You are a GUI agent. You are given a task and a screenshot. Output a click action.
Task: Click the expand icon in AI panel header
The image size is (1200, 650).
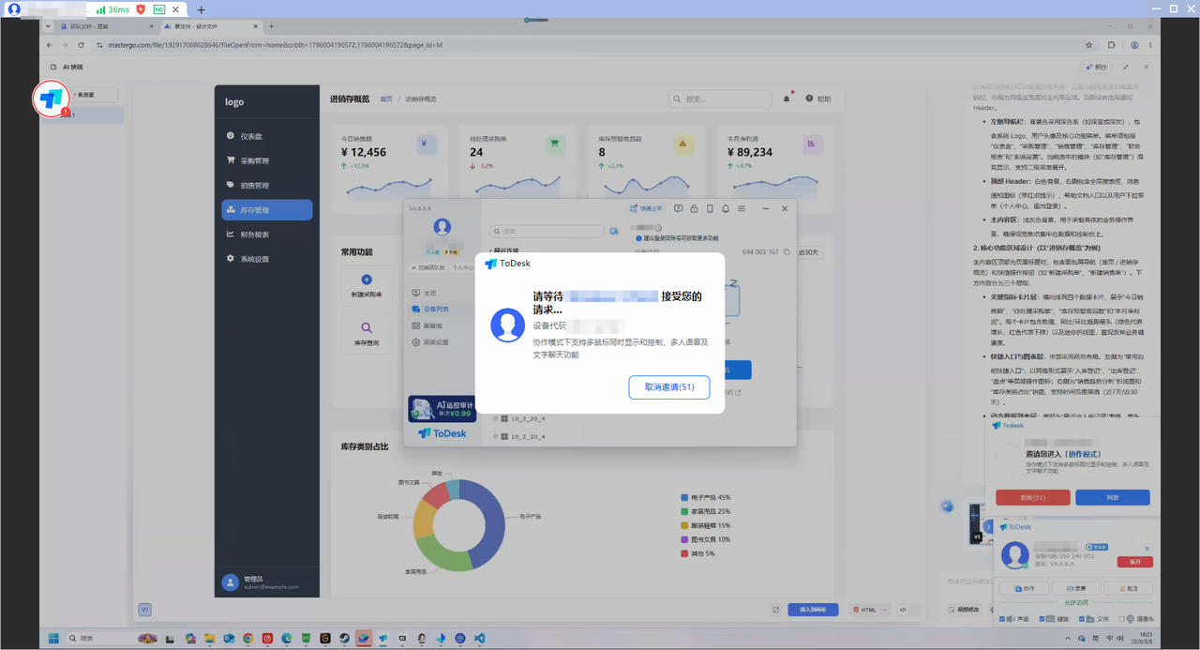[x=1126, y=68]
